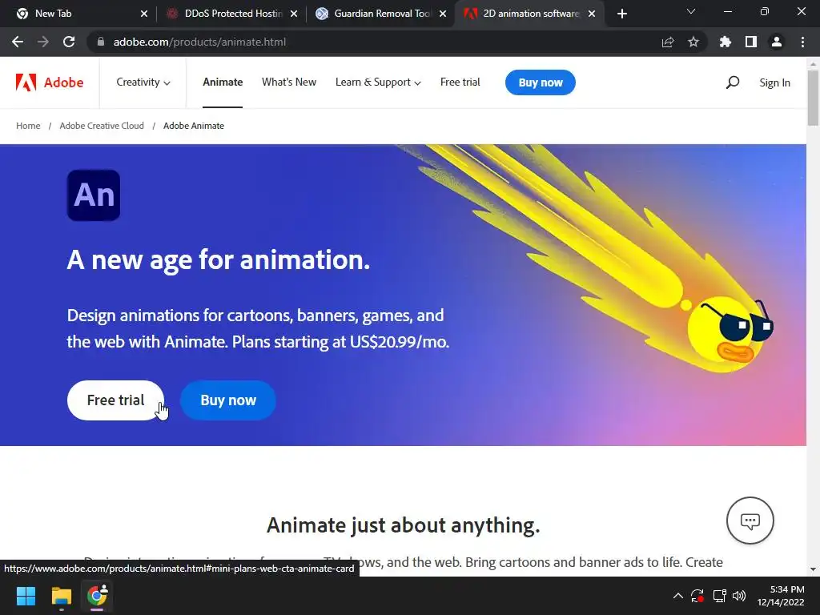The height and width of the screenshot is (615, 820).
Task: Click the network tray icon
Action: 720,596
